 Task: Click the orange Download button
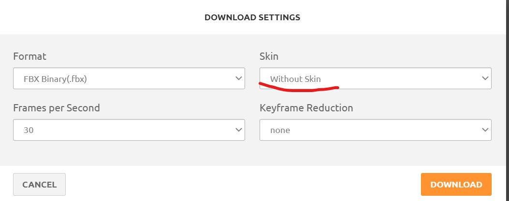click(x=456, y=185)
